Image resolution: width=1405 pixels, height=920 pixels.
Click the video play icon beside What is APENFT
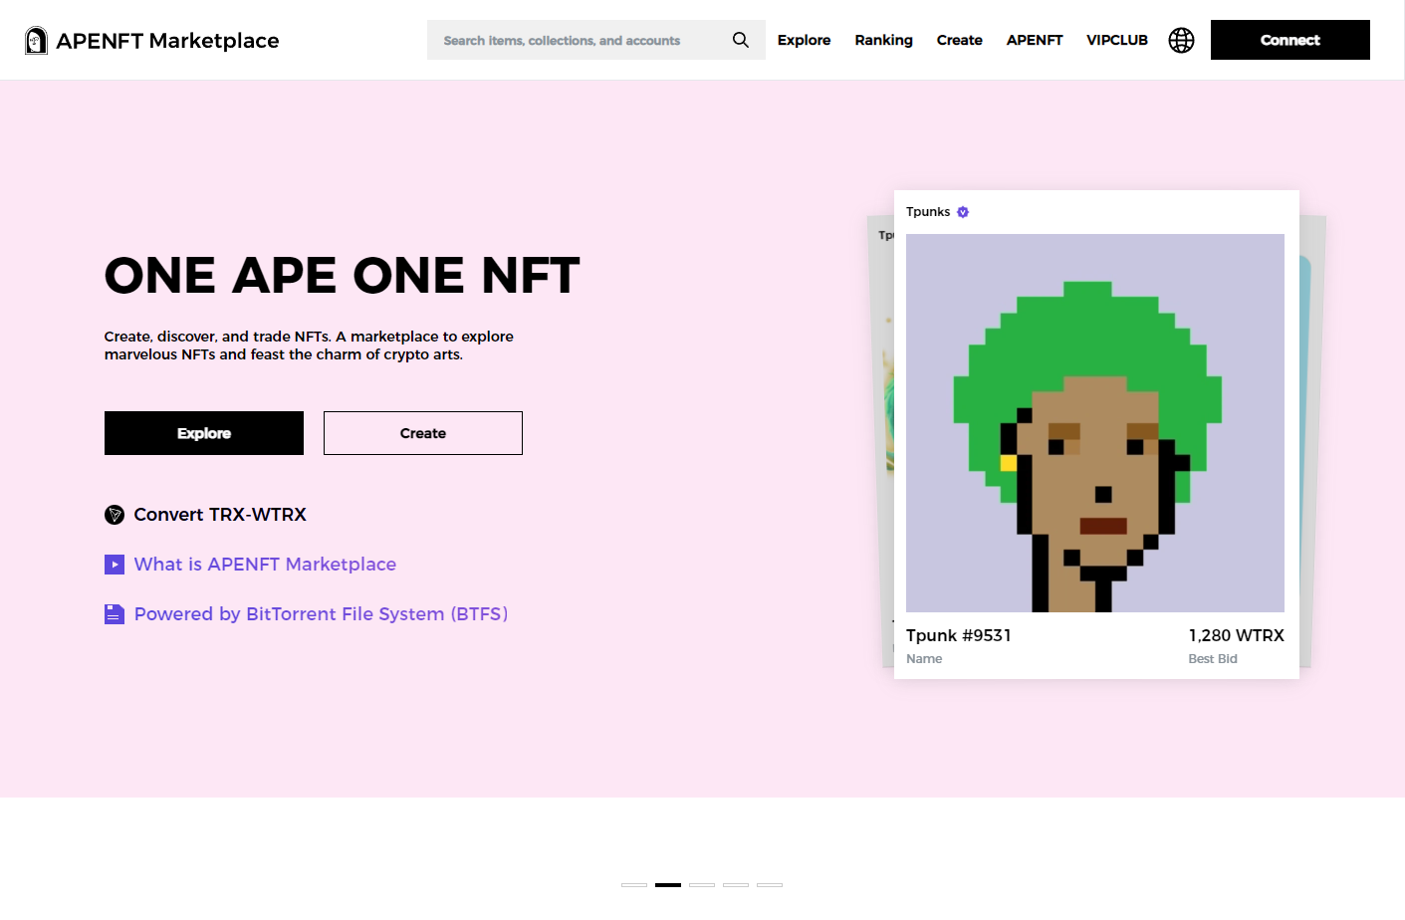[115, 565]
